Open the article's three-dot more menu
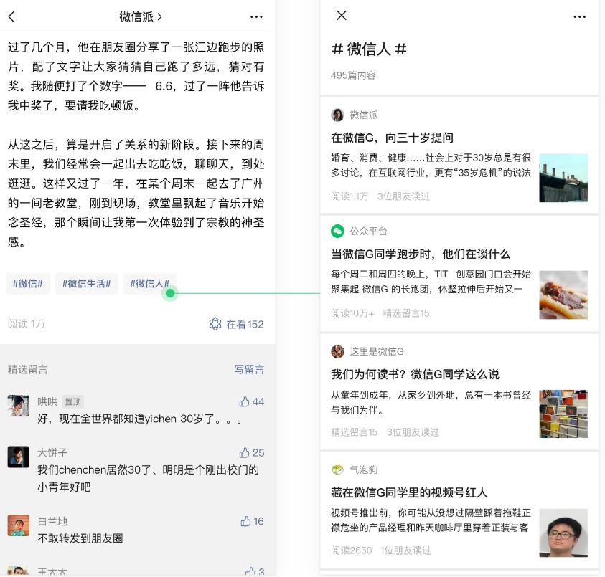This screenshot has height=577, width=605. [256, 16]
